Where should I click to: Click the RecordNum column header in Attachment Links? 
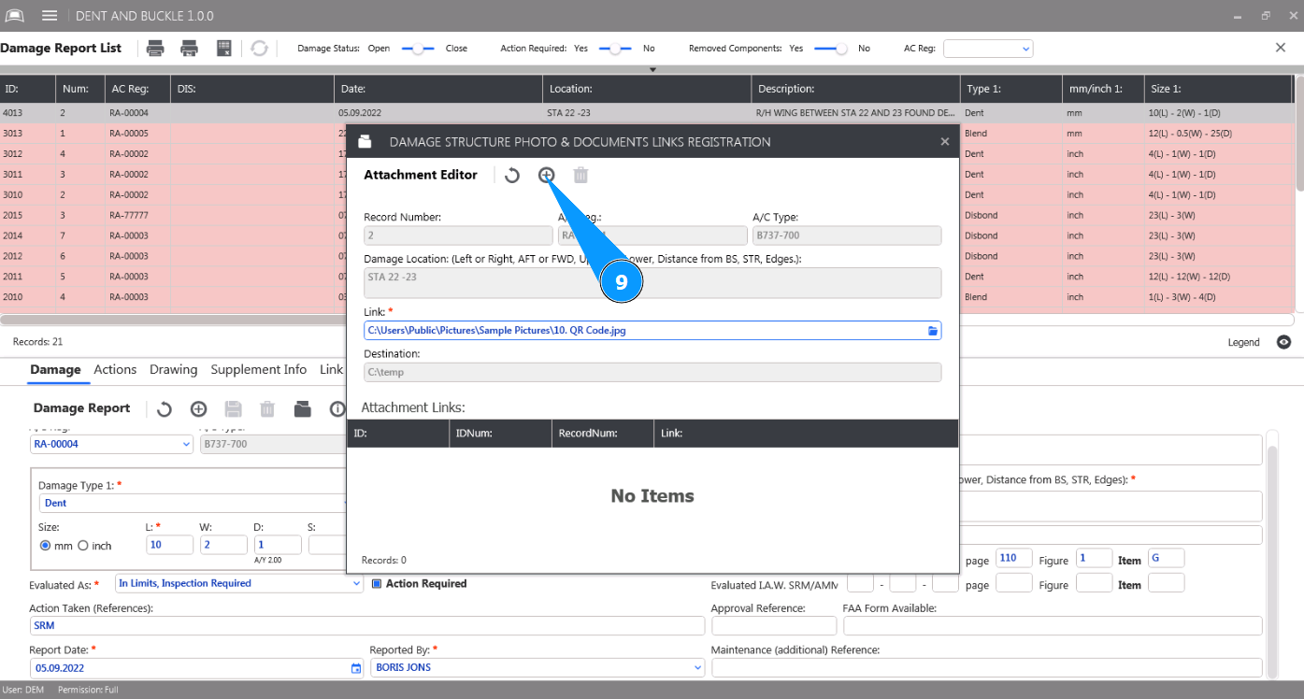tap(602, 433)
